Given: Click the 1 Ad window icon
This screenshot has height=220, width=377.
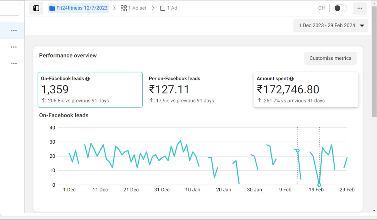Looking at the screenshot, I should click(162, 8).
